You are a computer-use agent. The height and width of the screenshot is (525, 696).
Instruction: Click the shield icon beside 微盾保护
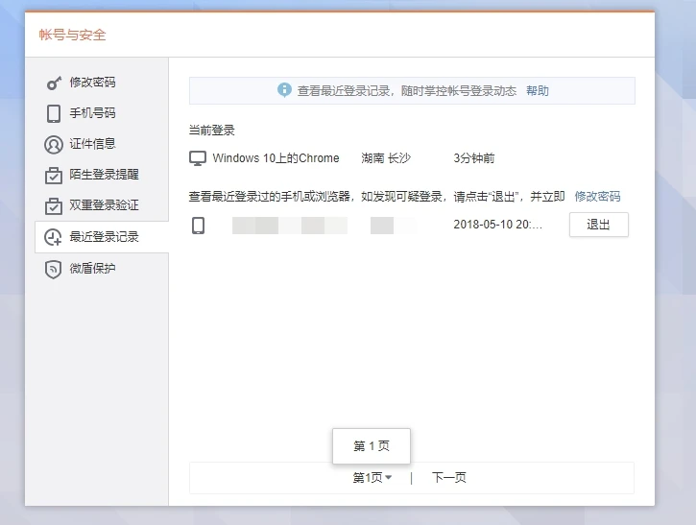point(53,270)
